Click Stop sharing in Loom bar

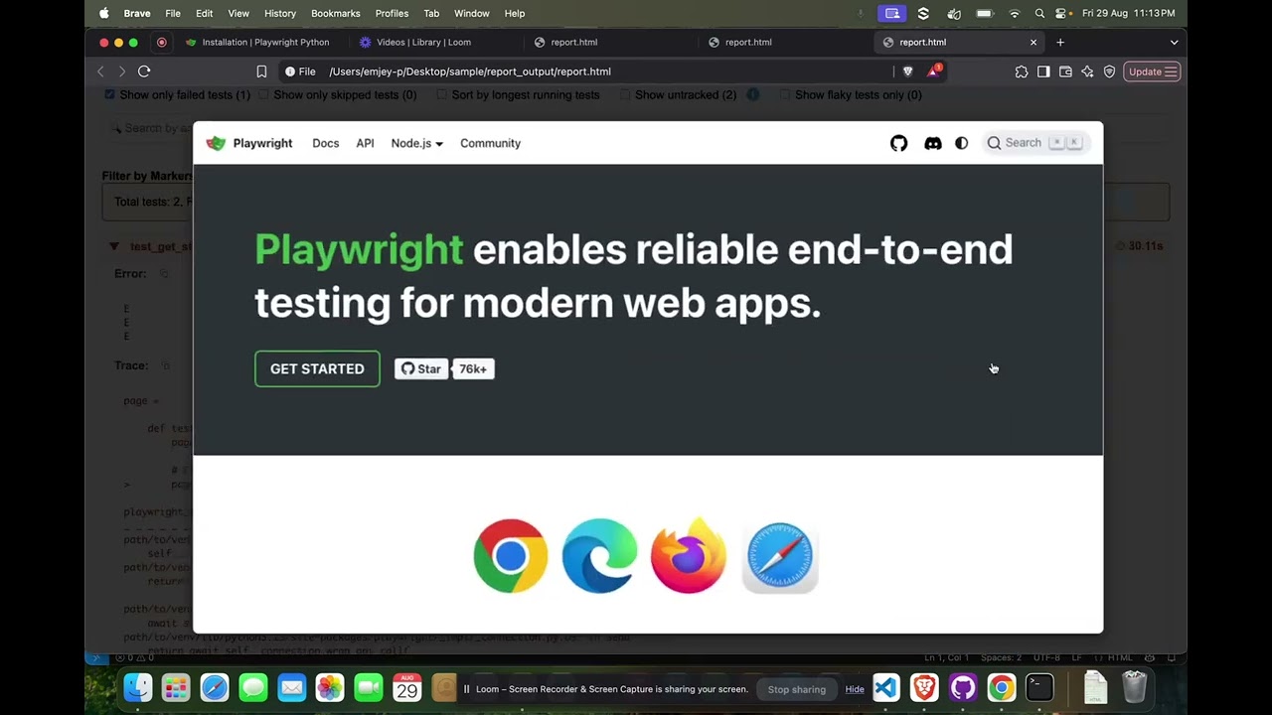point(796,689)
